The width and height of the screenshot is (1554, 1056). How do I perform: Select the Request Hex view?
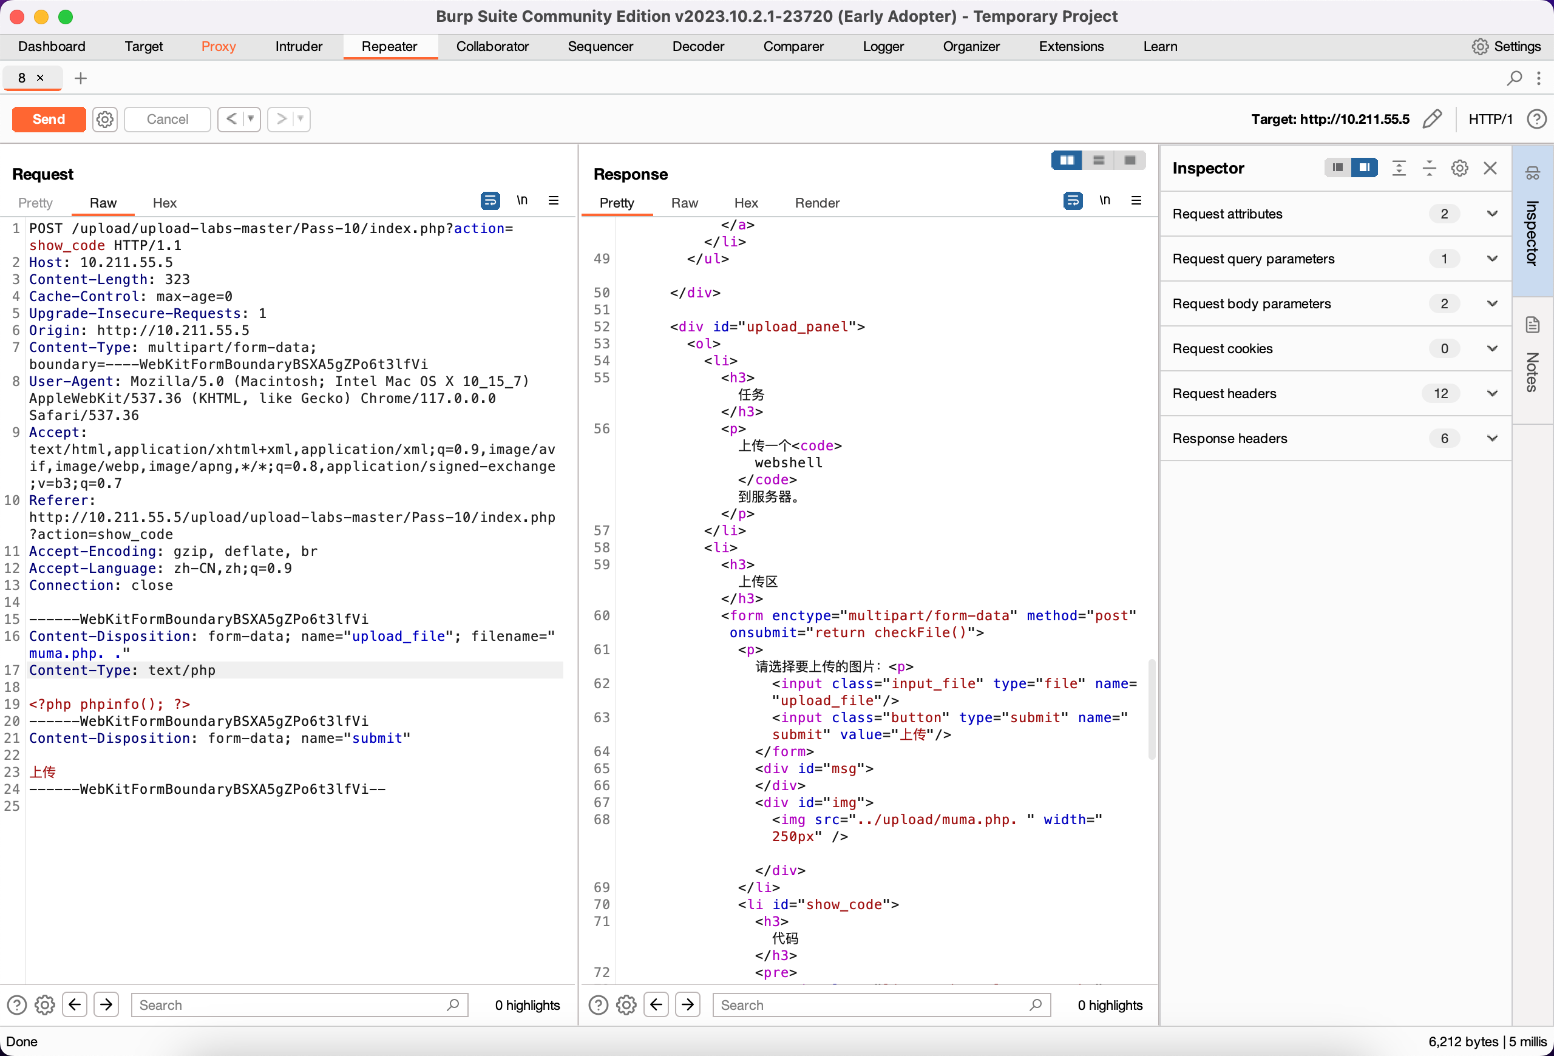(x=165, y=203)
